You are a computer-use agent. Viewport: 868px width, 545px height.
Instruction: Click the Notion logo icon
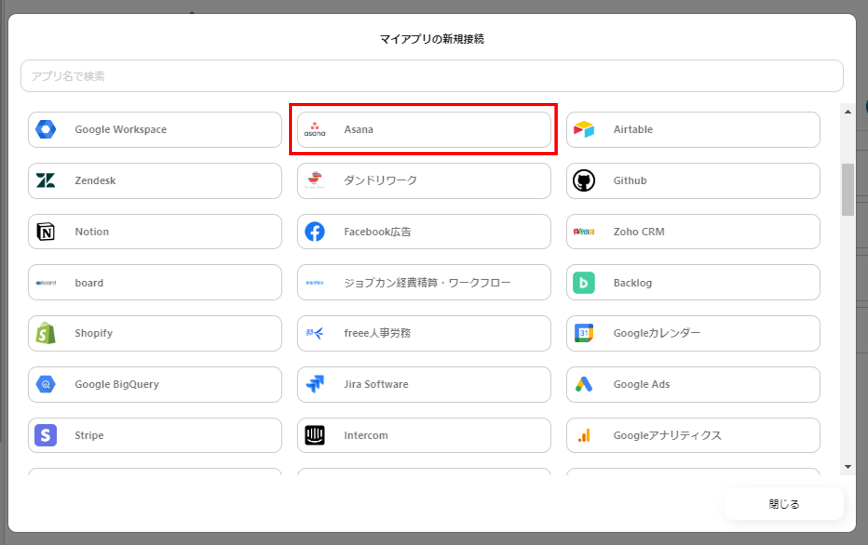click(46, 232)
